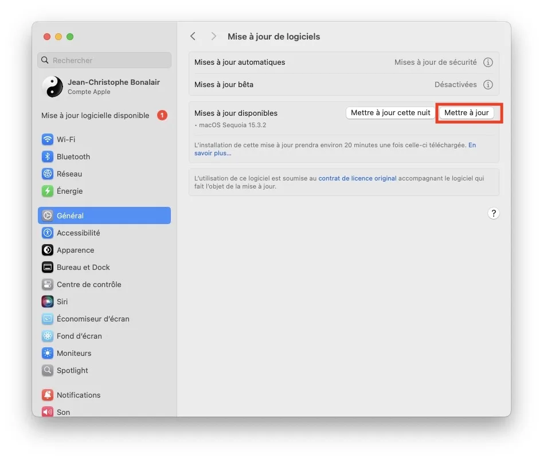Click the Rechercher search field
Viewport: 543px width, 459px height.
(x=104, y=60)
